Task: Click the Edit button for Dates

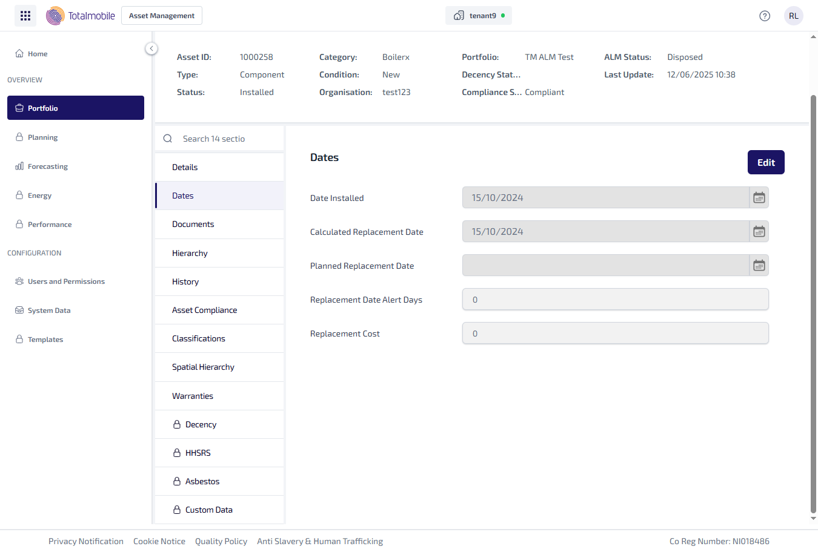Action: (766, 162)
